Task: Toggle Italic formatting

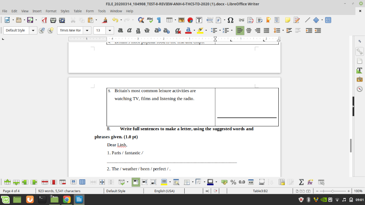Action: [129, 31]
